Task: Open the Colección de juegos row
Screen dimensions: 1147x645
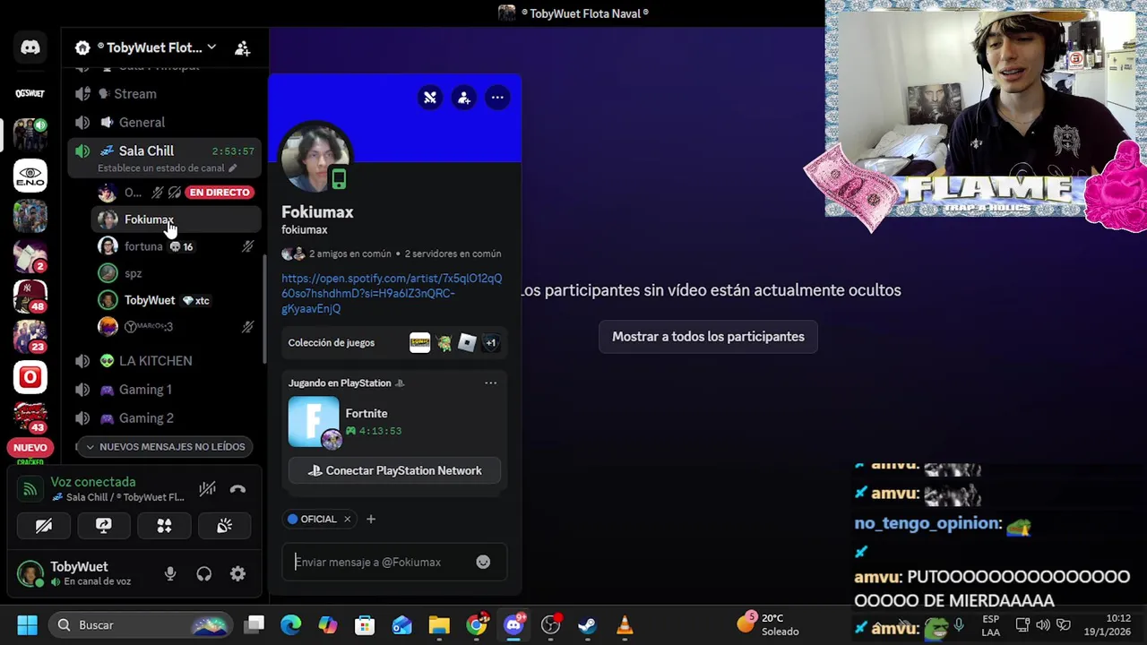Action: pos(394,342)
